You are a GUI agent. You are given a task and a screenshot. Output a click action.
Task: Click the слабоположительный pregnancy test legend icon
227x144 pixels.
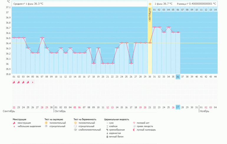tap(75, 130)
